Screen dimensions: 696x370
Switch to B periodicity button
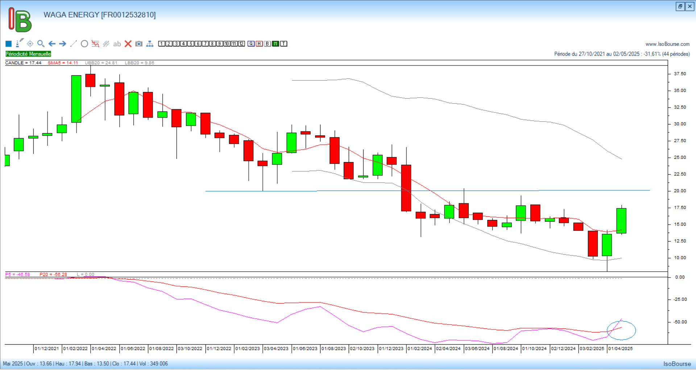point(268,44)
